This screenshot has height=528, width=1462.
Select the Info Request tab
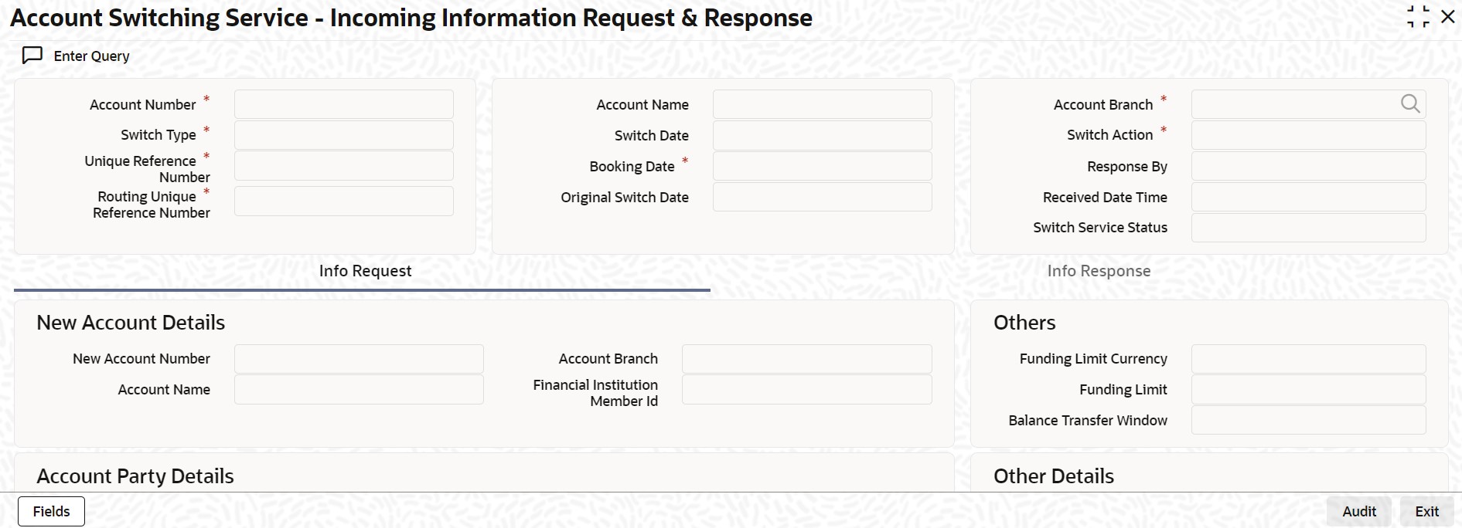click(x=364, y=270)
